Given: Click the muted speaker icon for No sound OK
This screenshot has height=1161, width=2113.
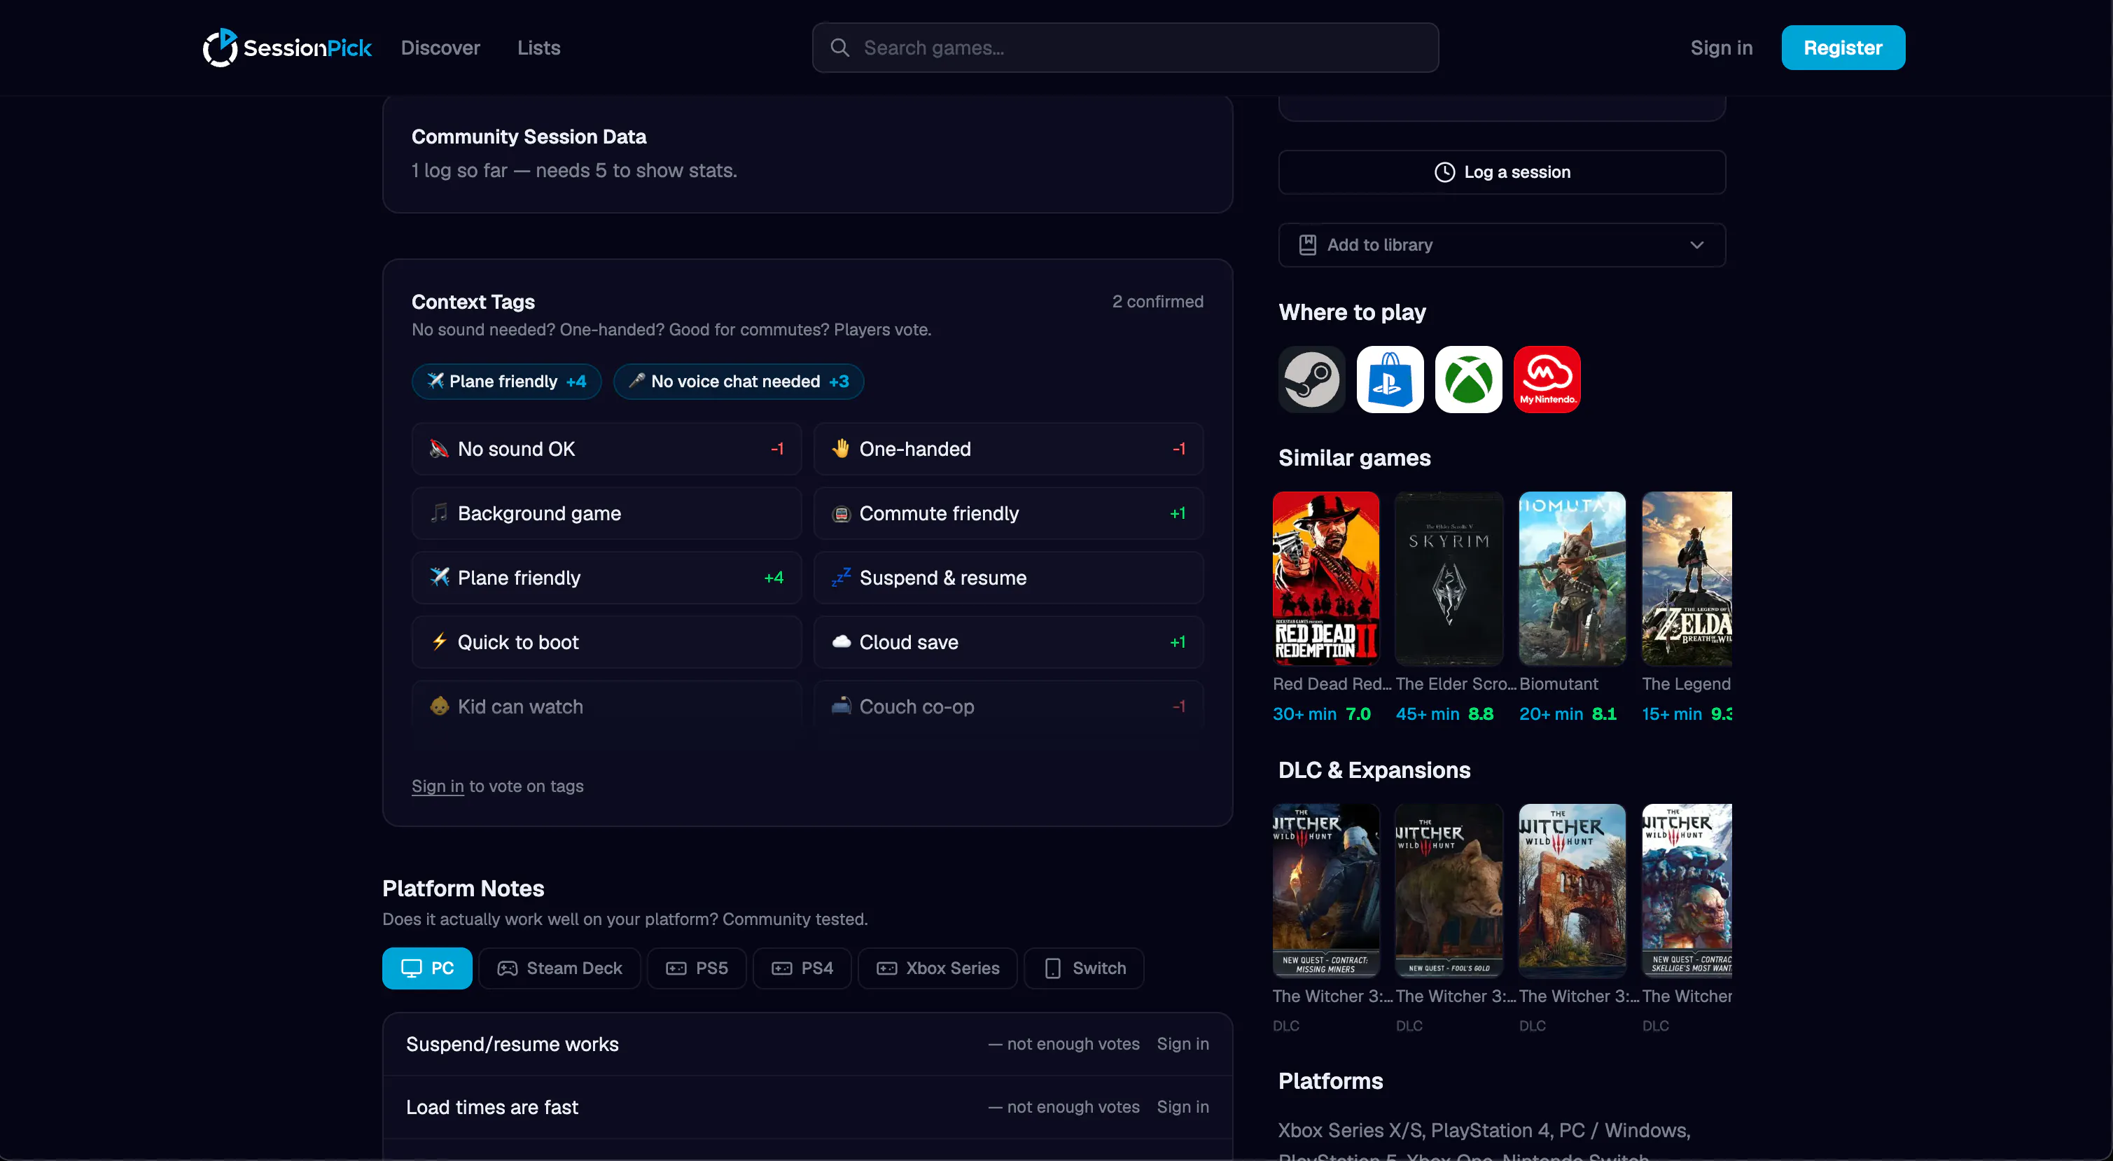Looking at the screenshot, I should [x=440, y=449].
